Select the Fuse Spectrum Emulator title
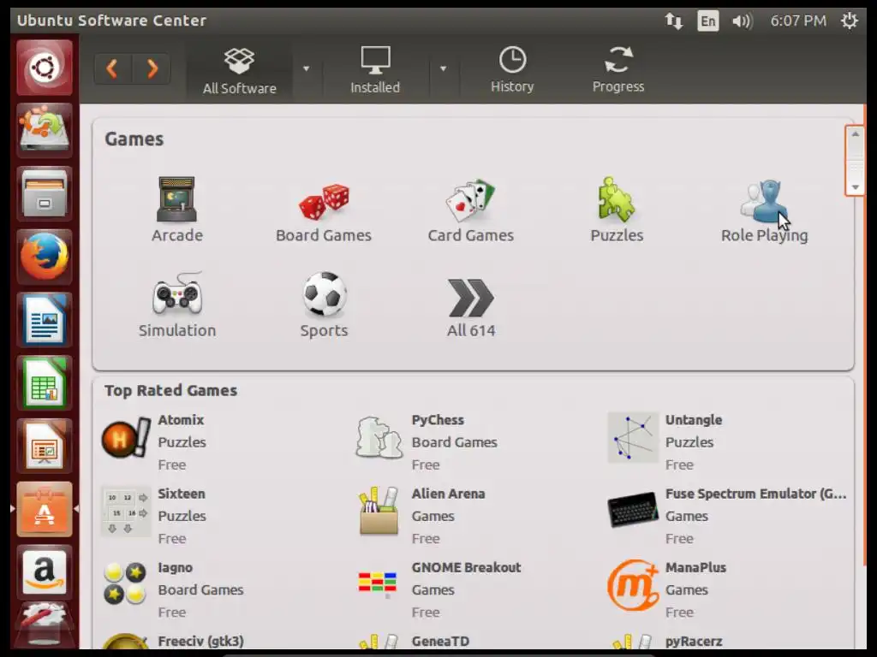This screenshot has width=877, height=657. [755, 494]
